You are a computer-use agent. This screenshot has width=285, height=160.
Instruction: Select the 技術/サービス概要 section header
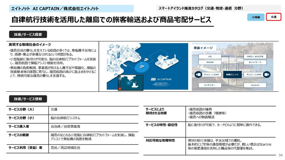[28, 34]
